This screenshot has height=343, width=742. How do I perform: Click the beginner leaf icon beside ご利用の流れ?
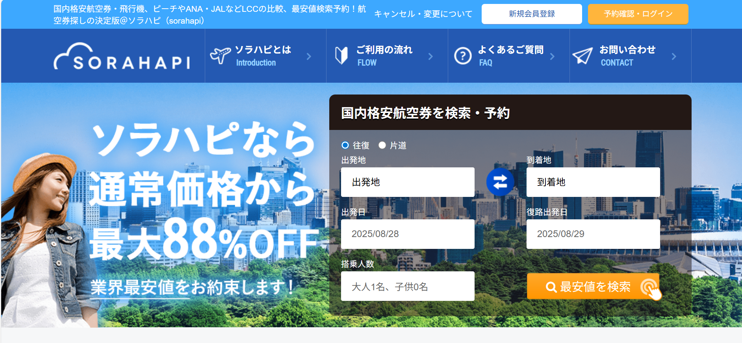point(341,55)
